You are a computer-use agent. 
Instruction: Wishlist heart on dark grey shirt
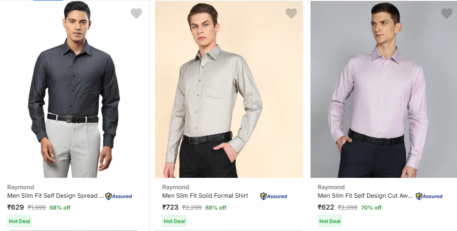(136, 13)
